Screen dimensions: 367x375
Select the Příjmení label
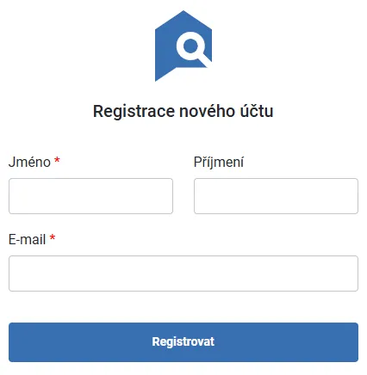click(x=219, y=162)
